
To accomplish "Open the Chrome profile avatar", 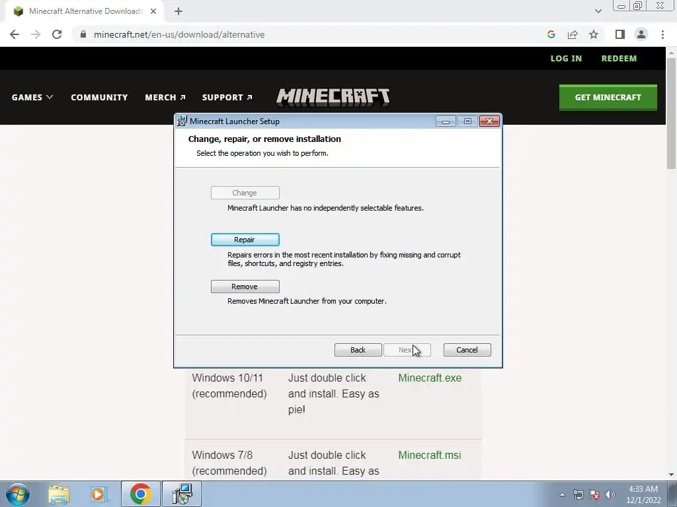I will (x=641, y=34).
